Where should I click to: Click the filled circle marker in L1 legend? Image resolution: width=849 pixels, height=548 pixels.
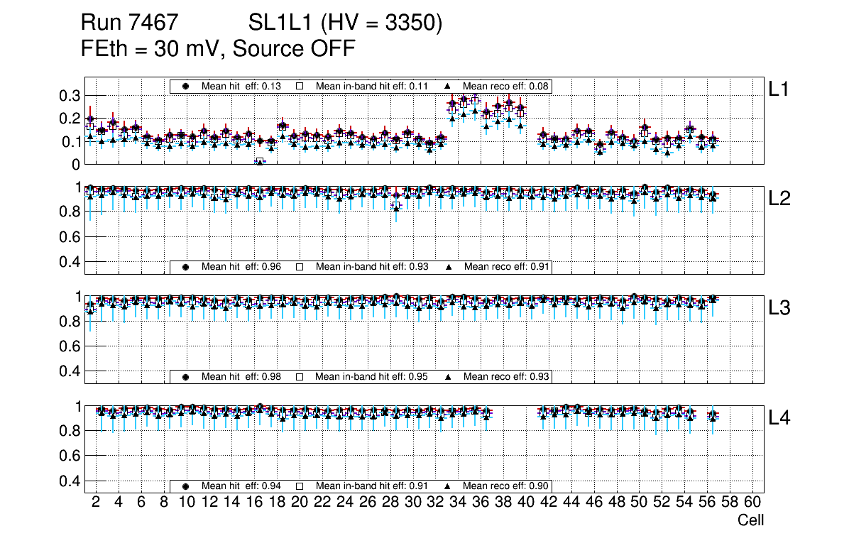pyautogui.click(x=186, y=86)
